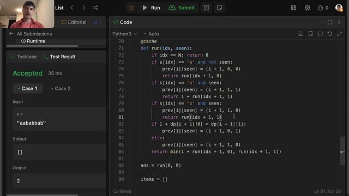Click the input field with "aababbab"
Image resolution: width=349 pixels, height=196 pixels.
tap(59, 119)
